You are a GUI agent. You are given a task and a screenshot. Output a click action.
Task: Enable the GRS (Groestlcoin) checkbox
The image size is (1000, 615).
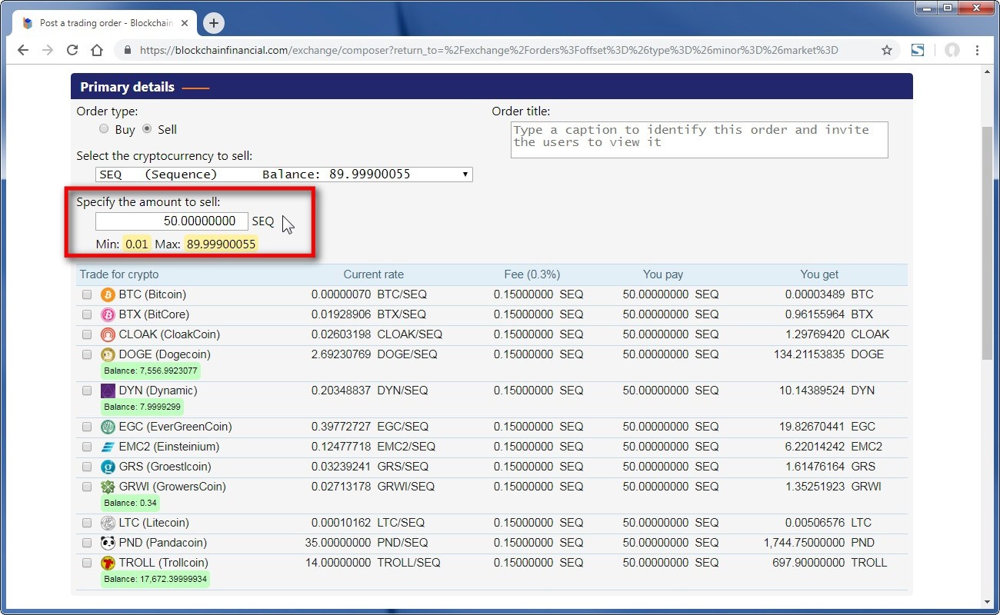point(87,467)
